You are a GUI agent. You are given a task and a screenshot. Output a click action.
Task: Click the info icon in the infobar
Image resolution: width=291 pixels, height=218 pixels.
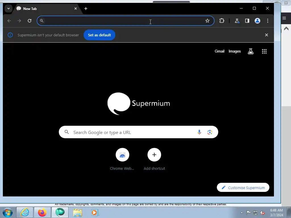pos(10,35)
